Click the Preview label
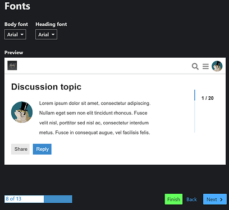 13,53
